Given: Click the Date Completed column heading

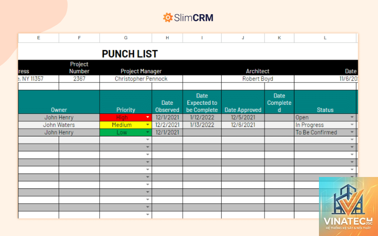Looking at the screenshot, I should click(279, 102).
